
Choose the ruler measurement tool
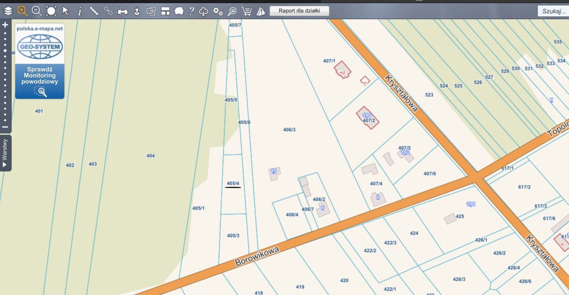94,11
